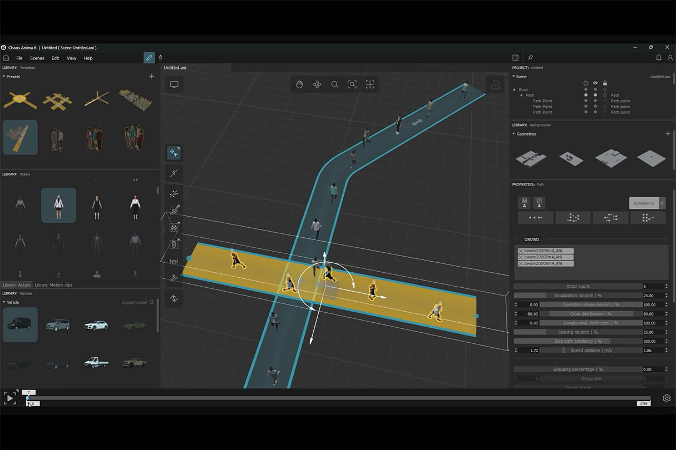Image resolution: width=676 pixels, height=450 pixels.
Task: Remove bwom20007m4_ANI from crowd list
Action: click(x=521, y=257)
